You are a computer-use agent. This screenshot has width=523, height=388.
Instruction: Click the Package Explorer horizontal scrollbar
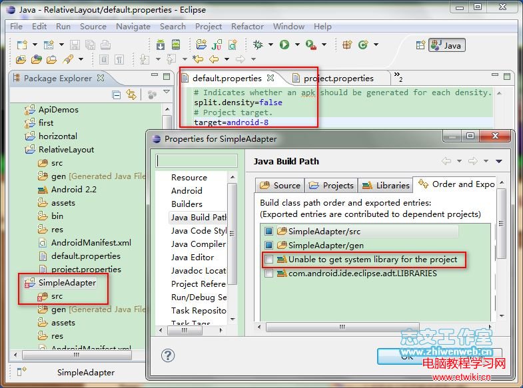coord(77,355)
